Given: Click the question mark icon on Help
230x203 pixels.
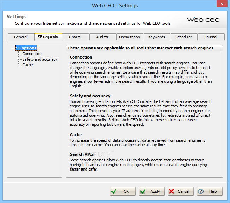Looking at the screenshot, I should click(201, 191).
